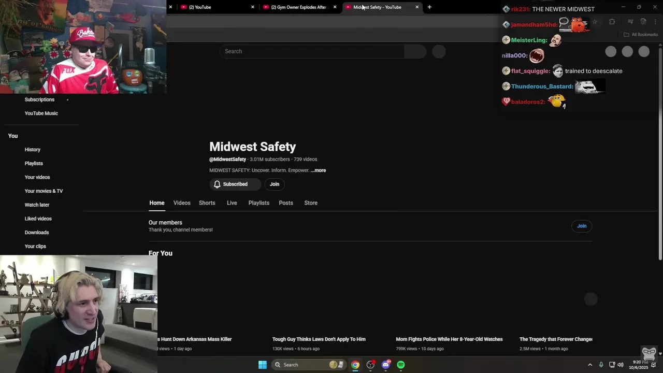The width and height of the screenshot is (663, 373).
Task: Open the clock and date in taskbar
Action: [x=639, y=365]
